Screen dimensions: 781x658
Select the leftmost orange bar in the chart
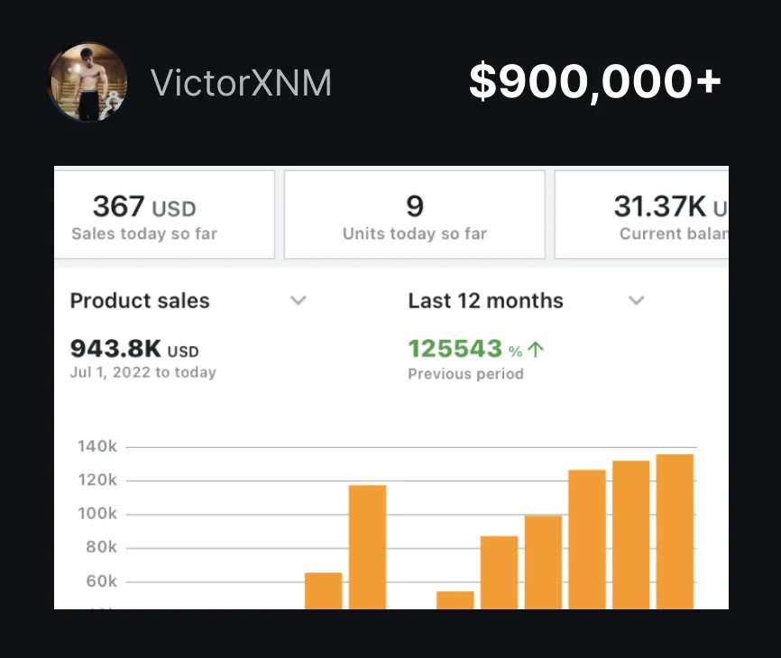[323, 589]
